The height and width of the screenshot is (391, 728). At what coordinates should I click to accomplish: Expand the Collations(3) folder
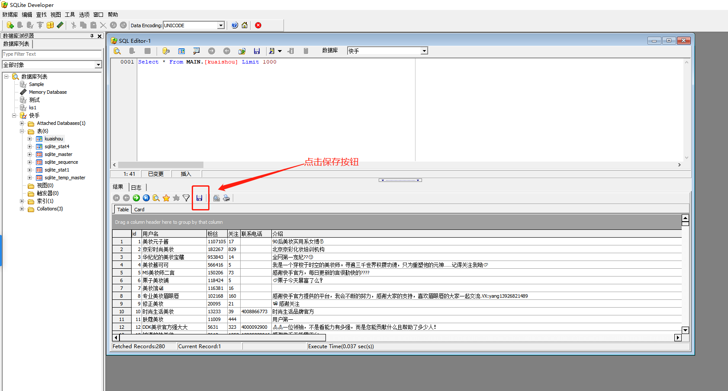click(22, 209)
